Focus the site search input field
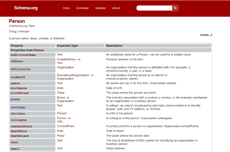Image resolution: width=230 pixels, height=152 pixels. click(x=154, y=8)
